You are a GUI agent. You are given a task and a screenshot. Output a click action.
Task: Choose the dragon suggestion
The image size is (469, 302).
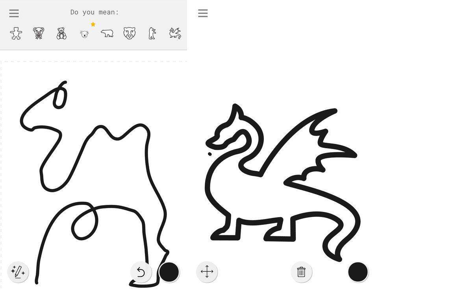[175, 33]
